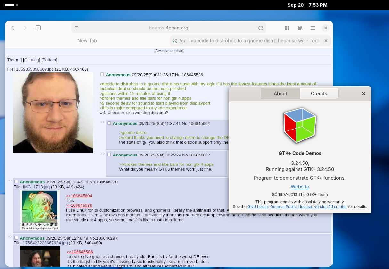The width and height of the screenshot is (389, 269).
Task: Open the clock showing Sep 20 7:53 PM
Action: [x=307, y=5]
